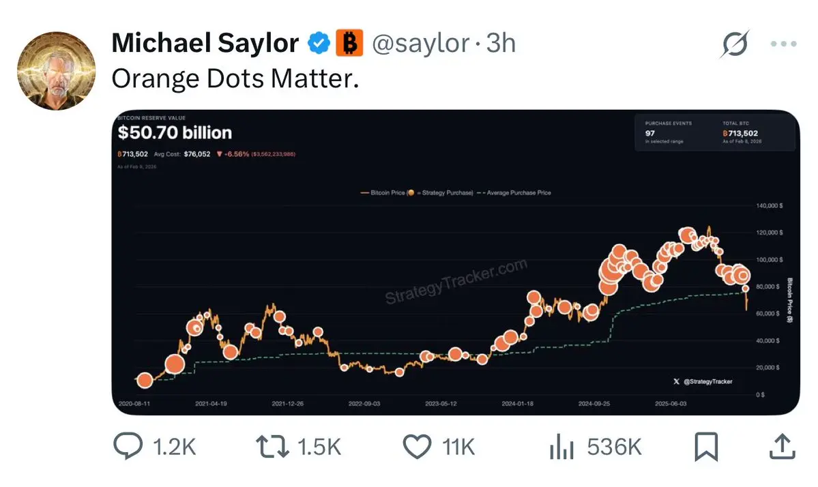The image size is (818, 487).
Task: Open the post via the 3h timestamp
Action: point(500,42)
